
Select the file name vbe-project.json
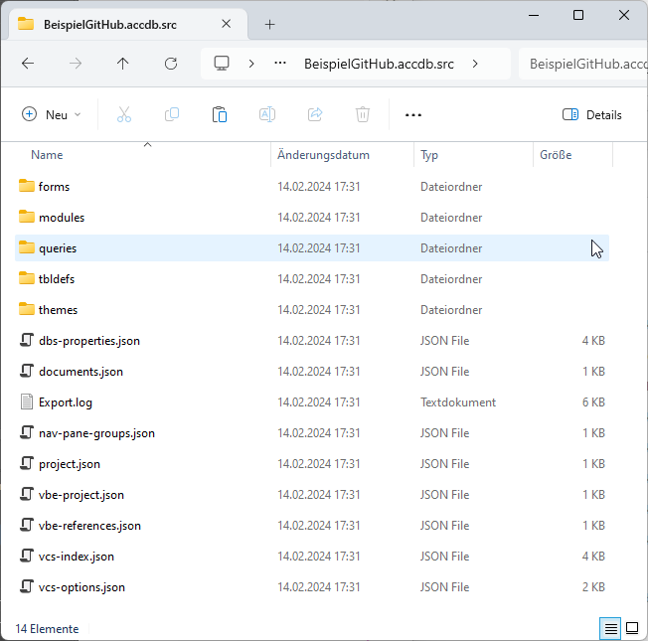(x=81, y=495)
